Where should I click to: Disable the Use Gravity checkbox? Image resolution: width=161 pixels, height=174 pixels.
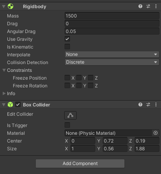[x=67, y=39]
